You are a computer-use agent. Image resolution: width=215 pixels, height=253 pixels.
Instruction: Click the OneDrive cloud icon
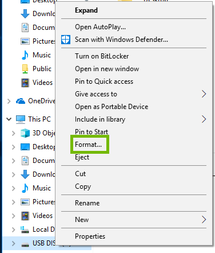pos(21,101)
